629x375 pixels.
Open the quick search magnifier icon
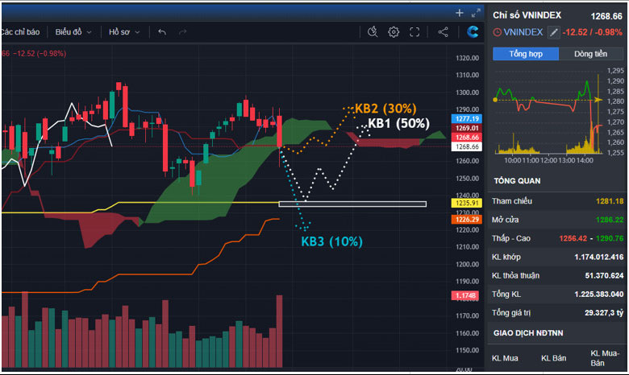tap(373, 32)
